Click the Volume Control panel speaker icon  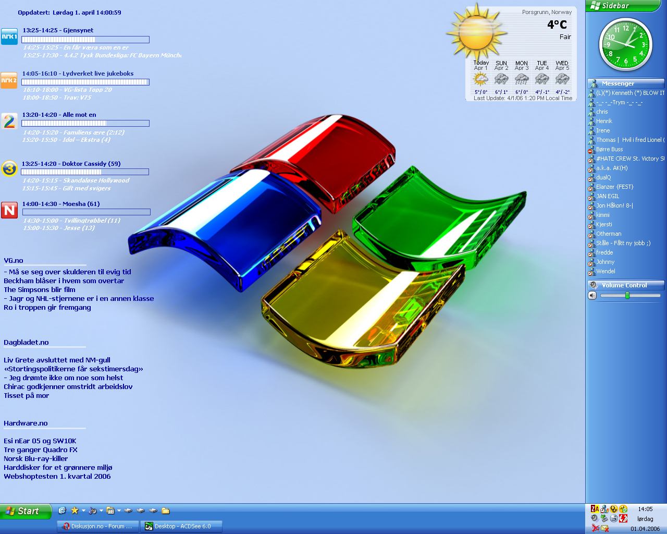[x=594, y=285]
